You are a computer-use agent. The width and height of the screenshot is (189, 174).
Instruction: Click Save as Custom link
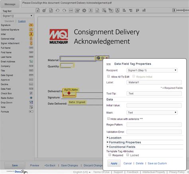[157, 163]
